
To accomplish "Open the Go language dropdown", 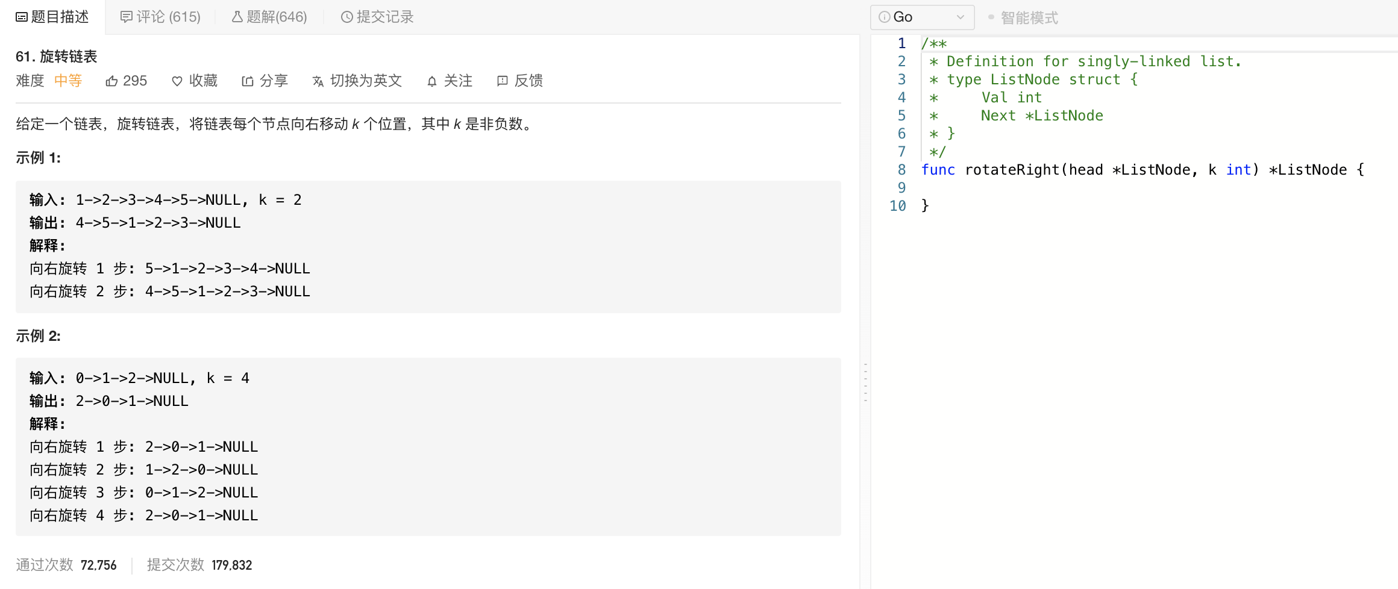I will (x=921, y=17).
